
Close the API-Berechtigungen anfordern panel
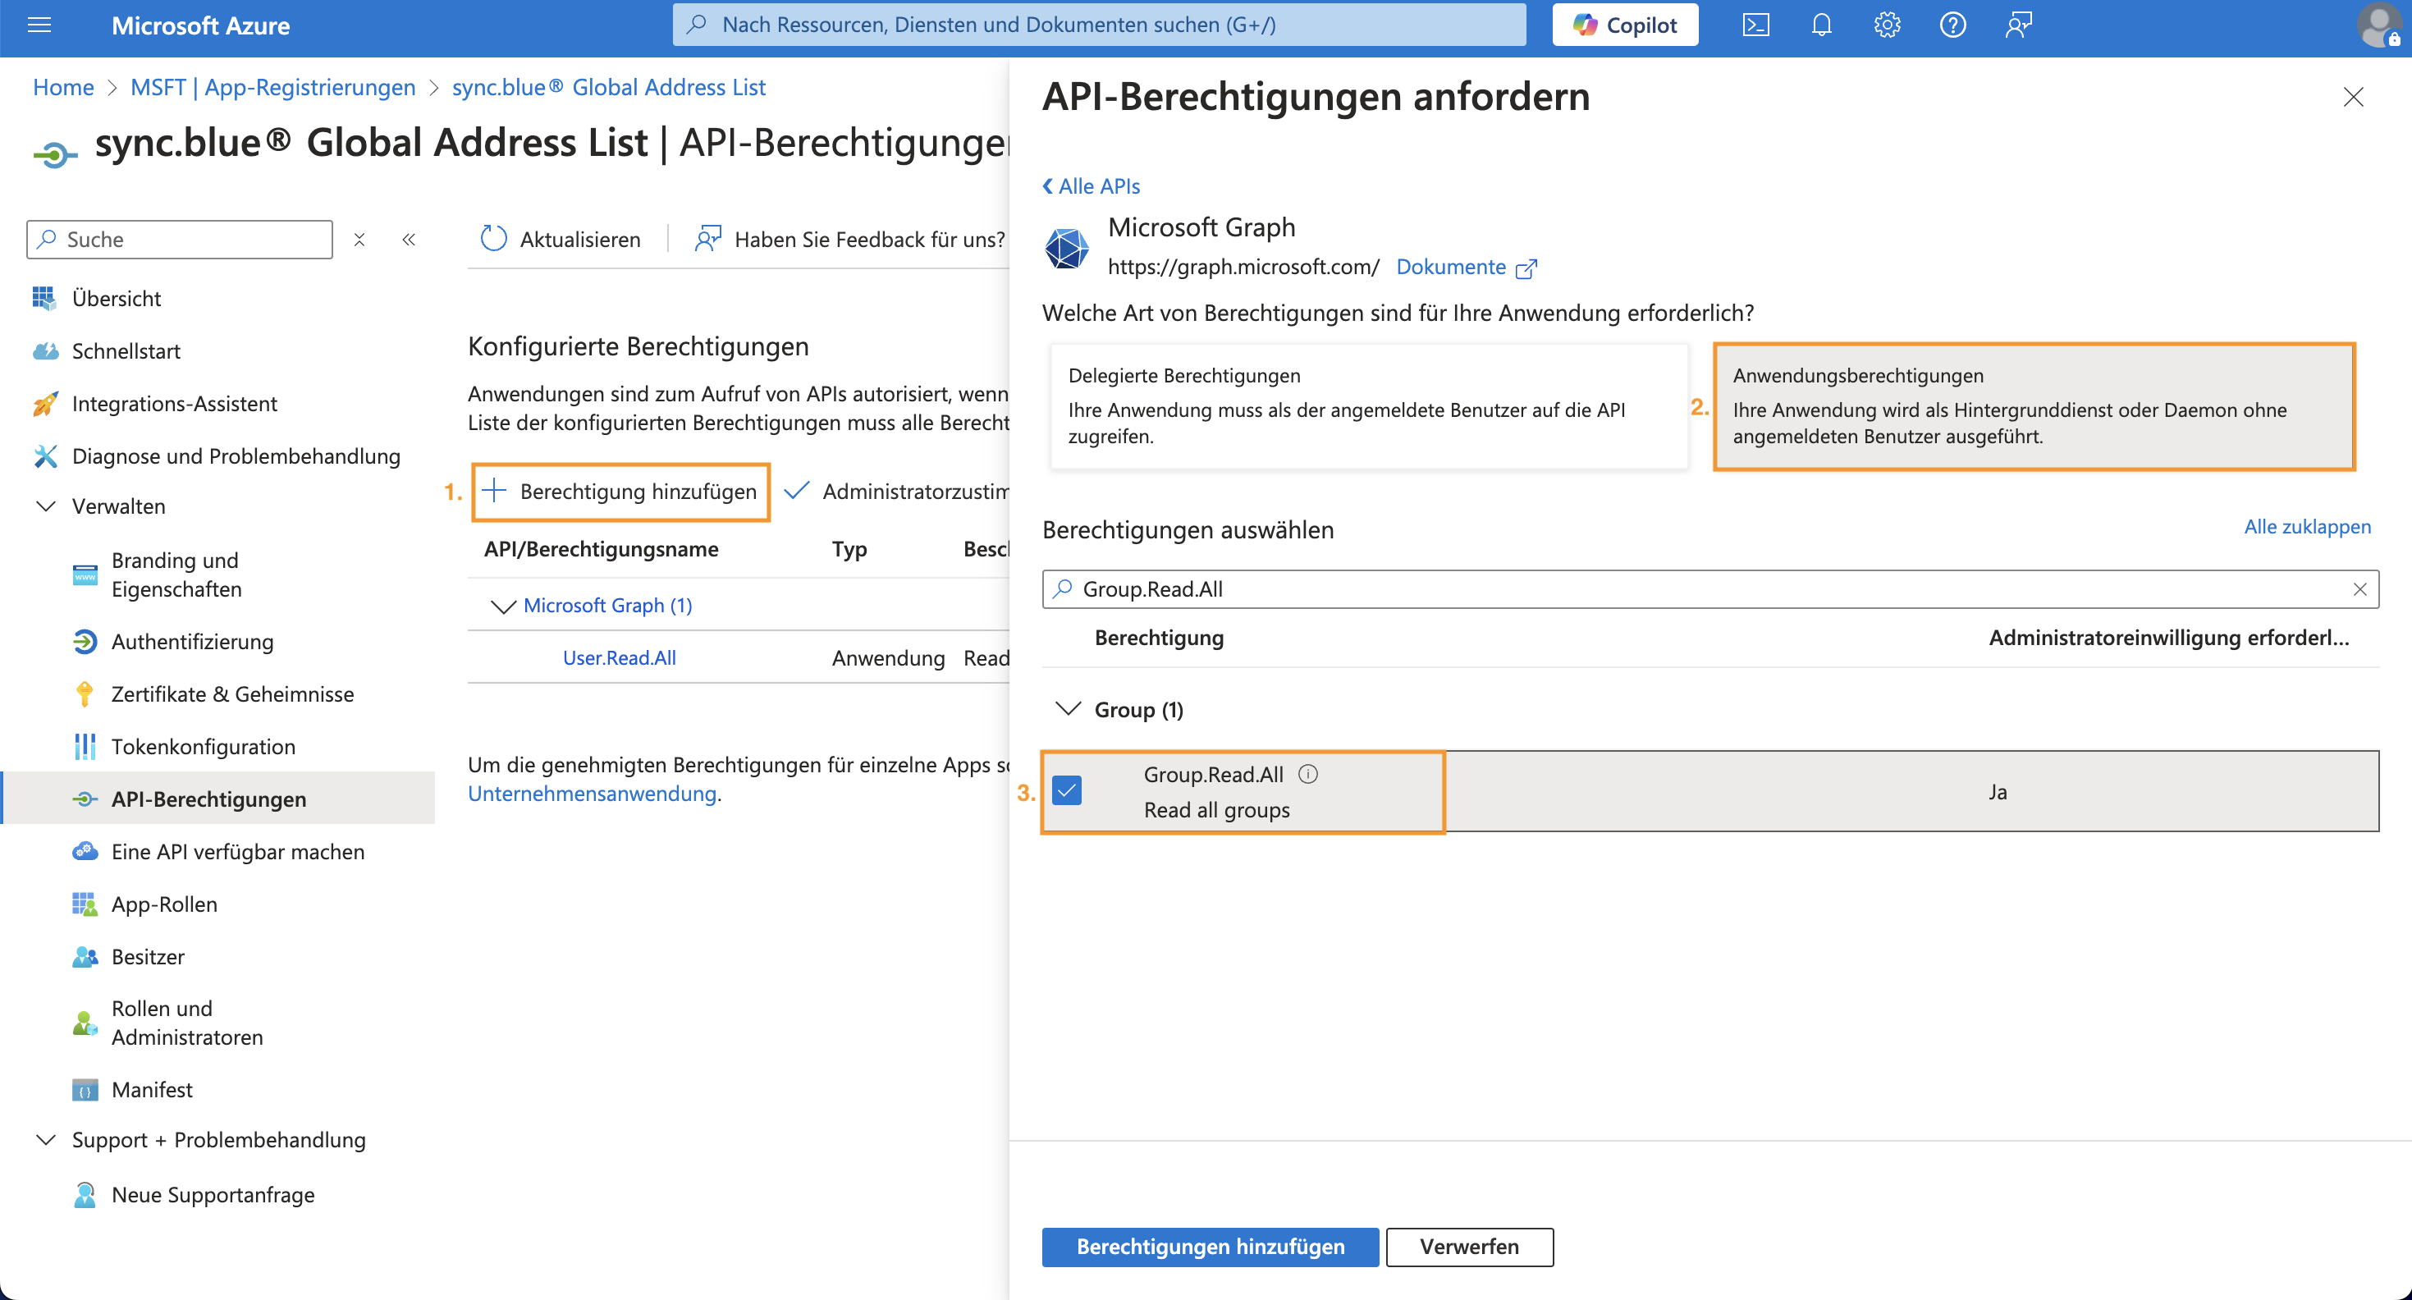[x=2353, y=97]
